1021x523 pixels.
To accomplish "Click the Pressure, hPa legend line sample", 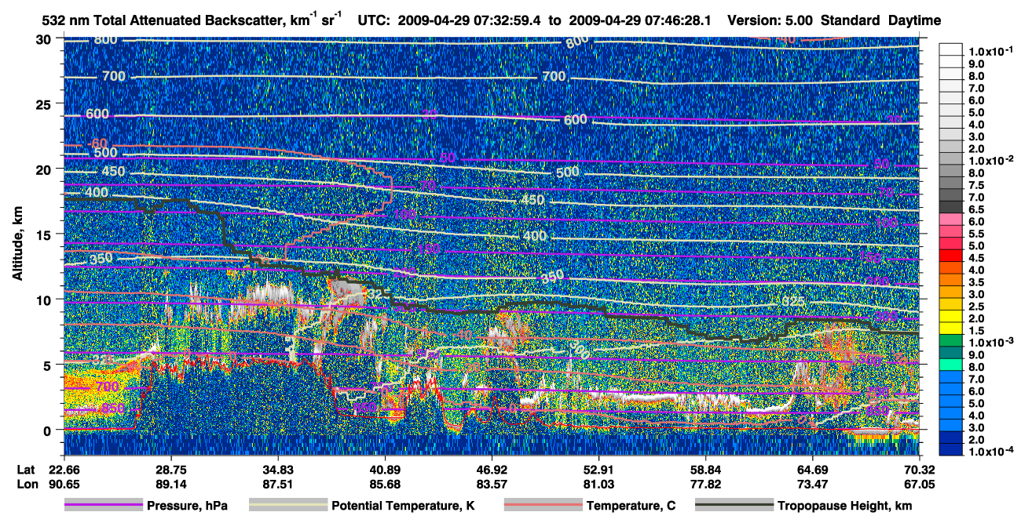I will click(x=103, y=506).
